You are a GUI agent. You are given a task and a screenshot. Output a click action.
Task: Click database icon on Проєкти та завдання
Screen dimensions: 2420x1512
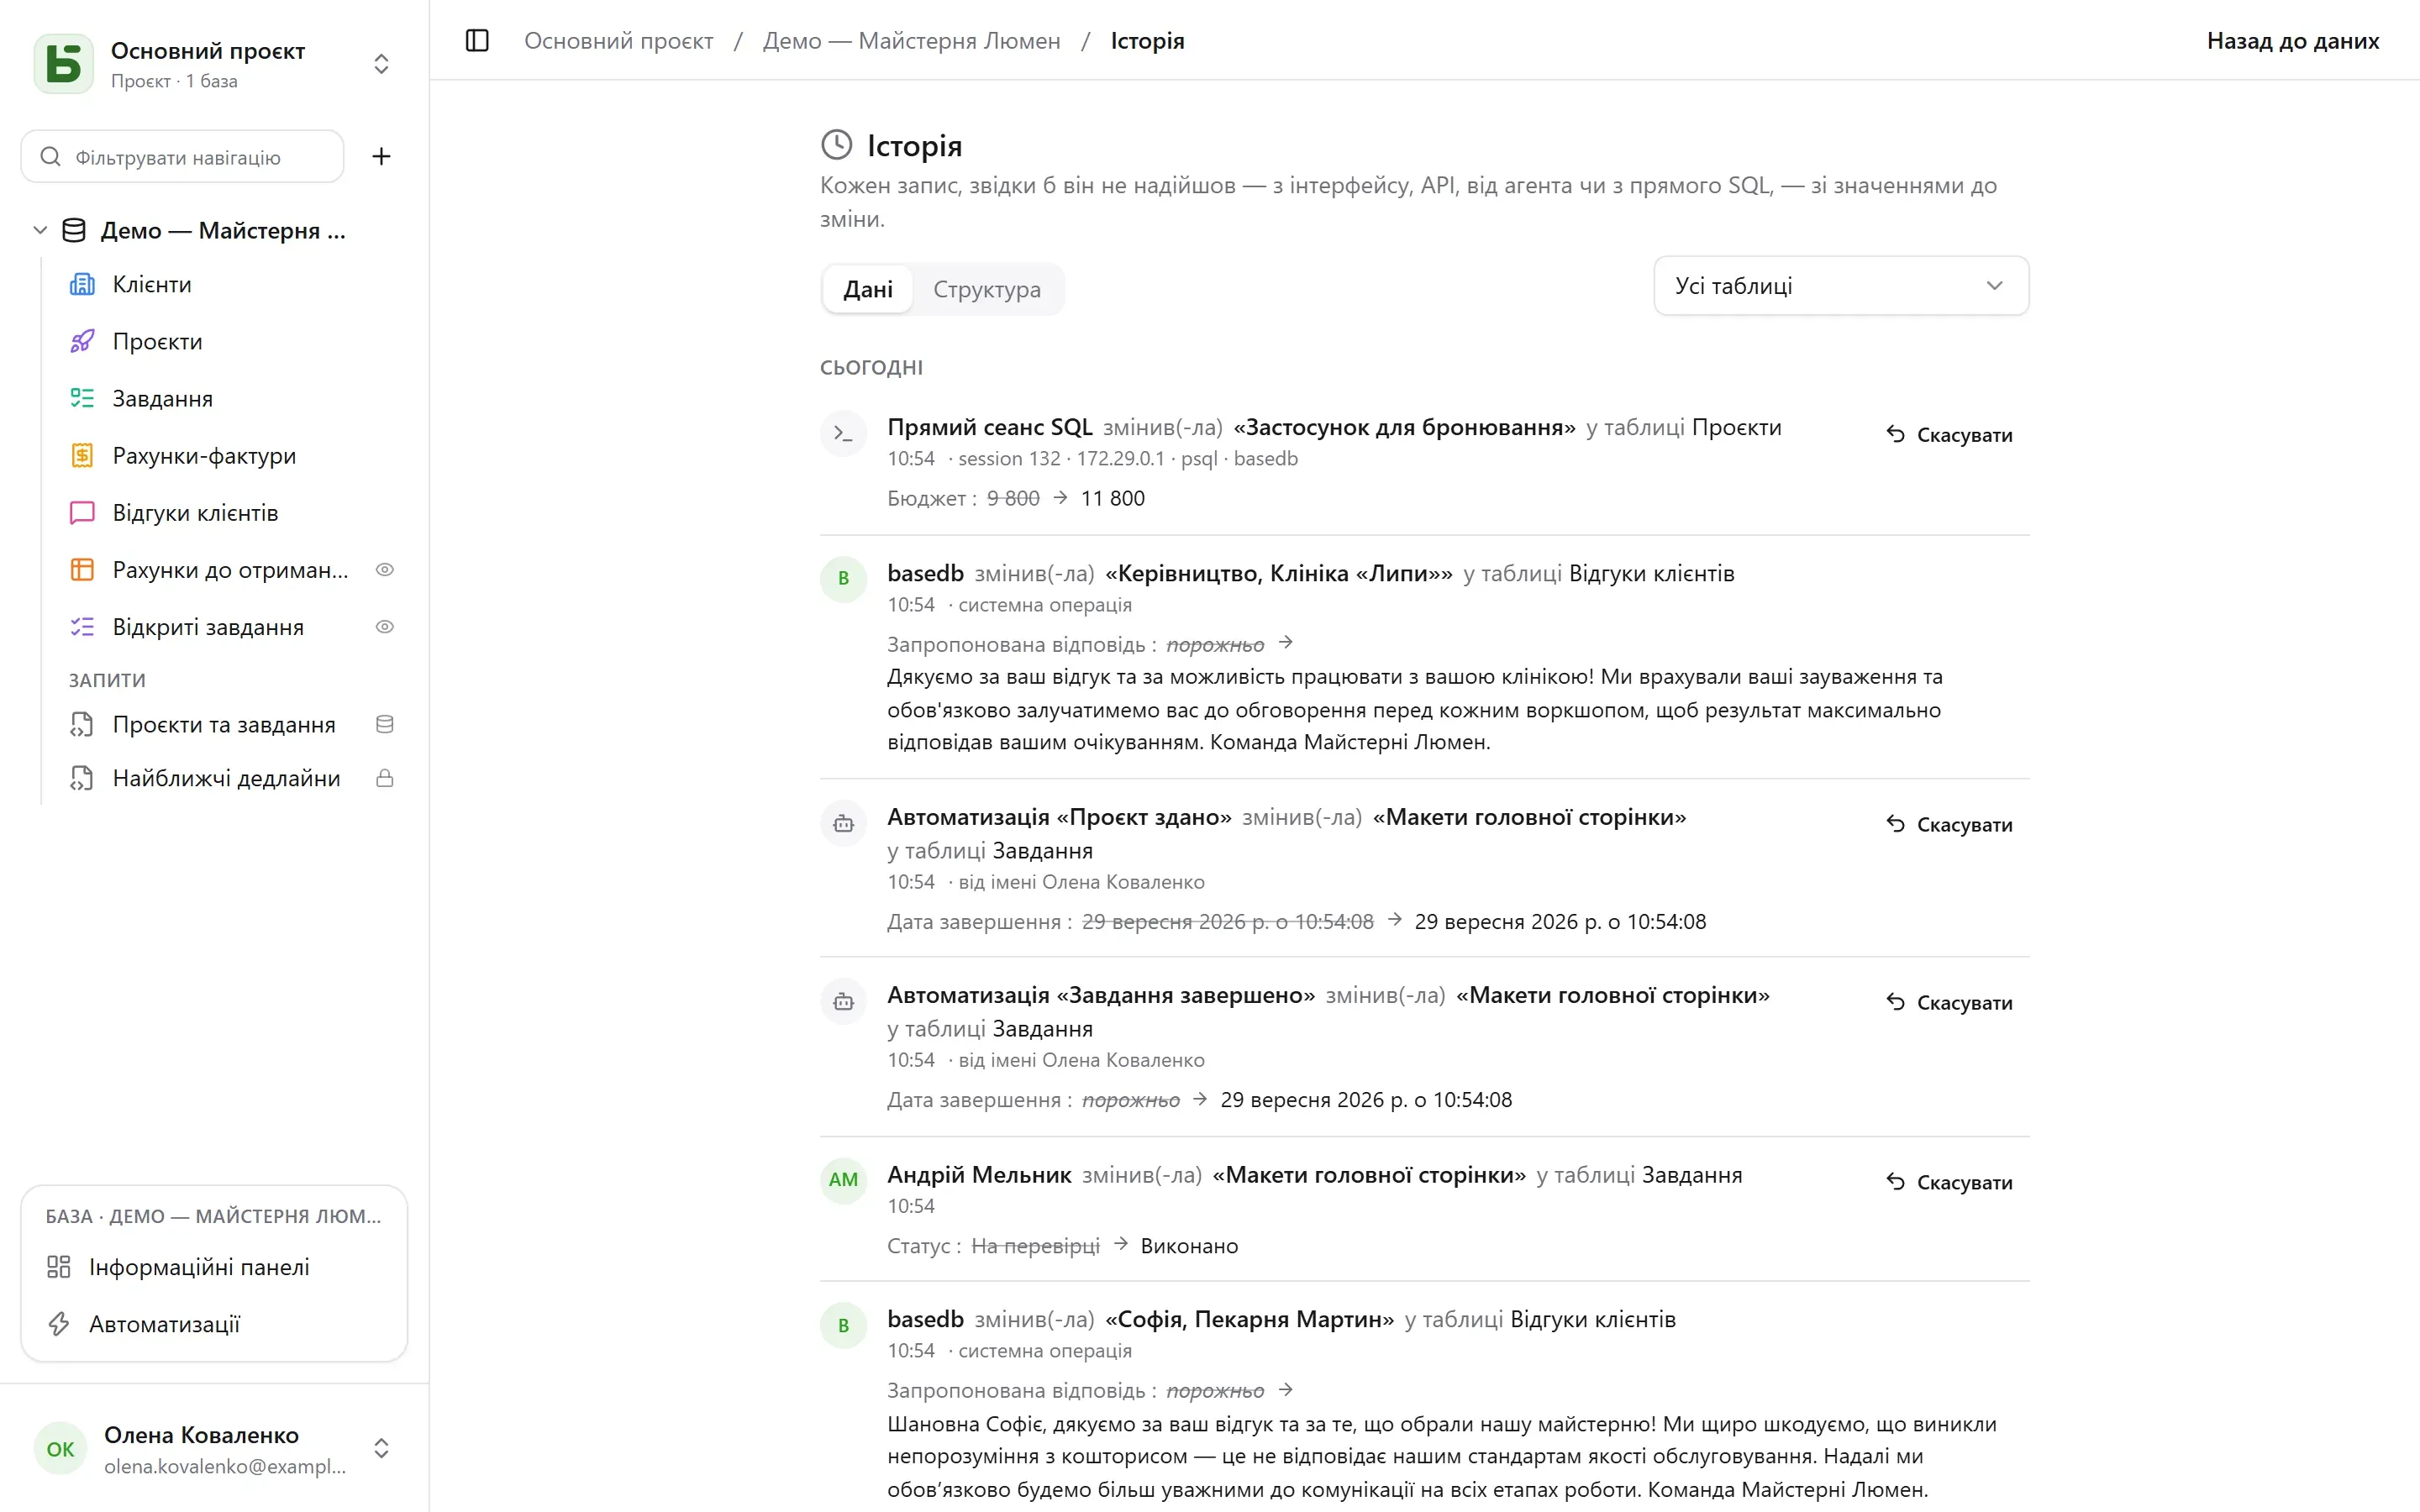[x=385, y=725]
